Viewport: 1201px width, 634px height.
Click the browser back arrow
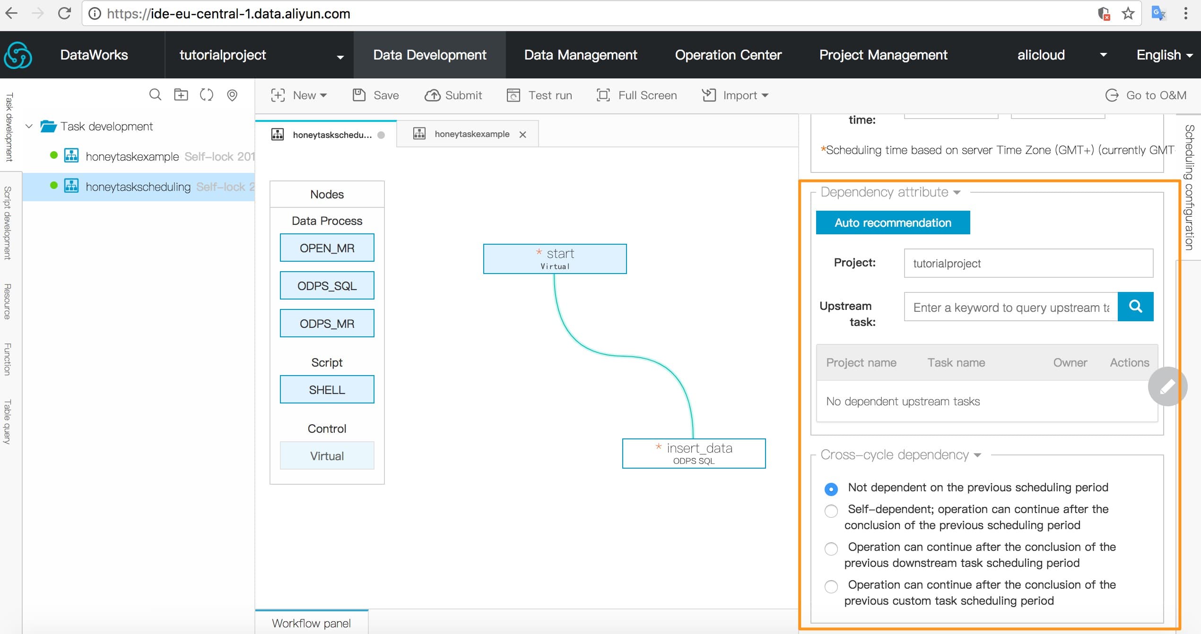(11, 13)
